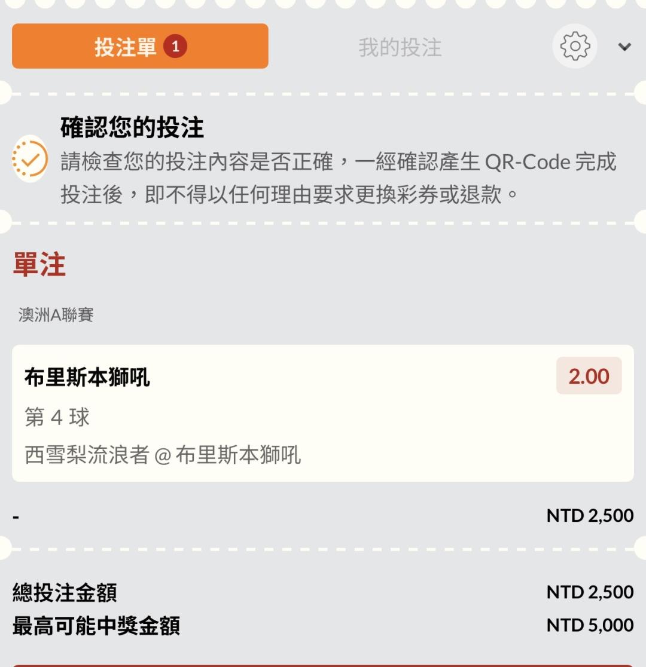The width and height of the screenshot is (646, 667).
Task: Collapse the bet slip with the chevron arrow
Action: [624, 47]
